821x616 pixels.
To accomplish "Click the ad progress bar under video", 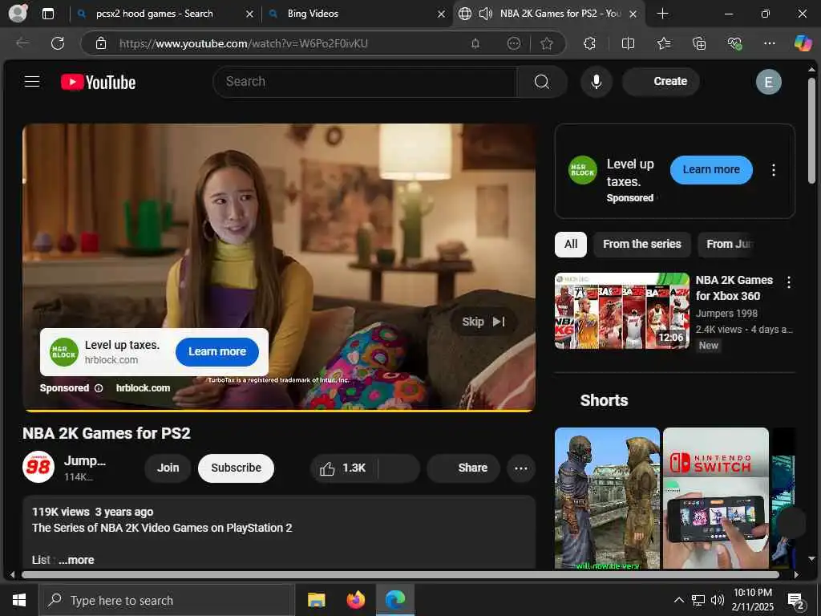I will (x=278, y=411).
